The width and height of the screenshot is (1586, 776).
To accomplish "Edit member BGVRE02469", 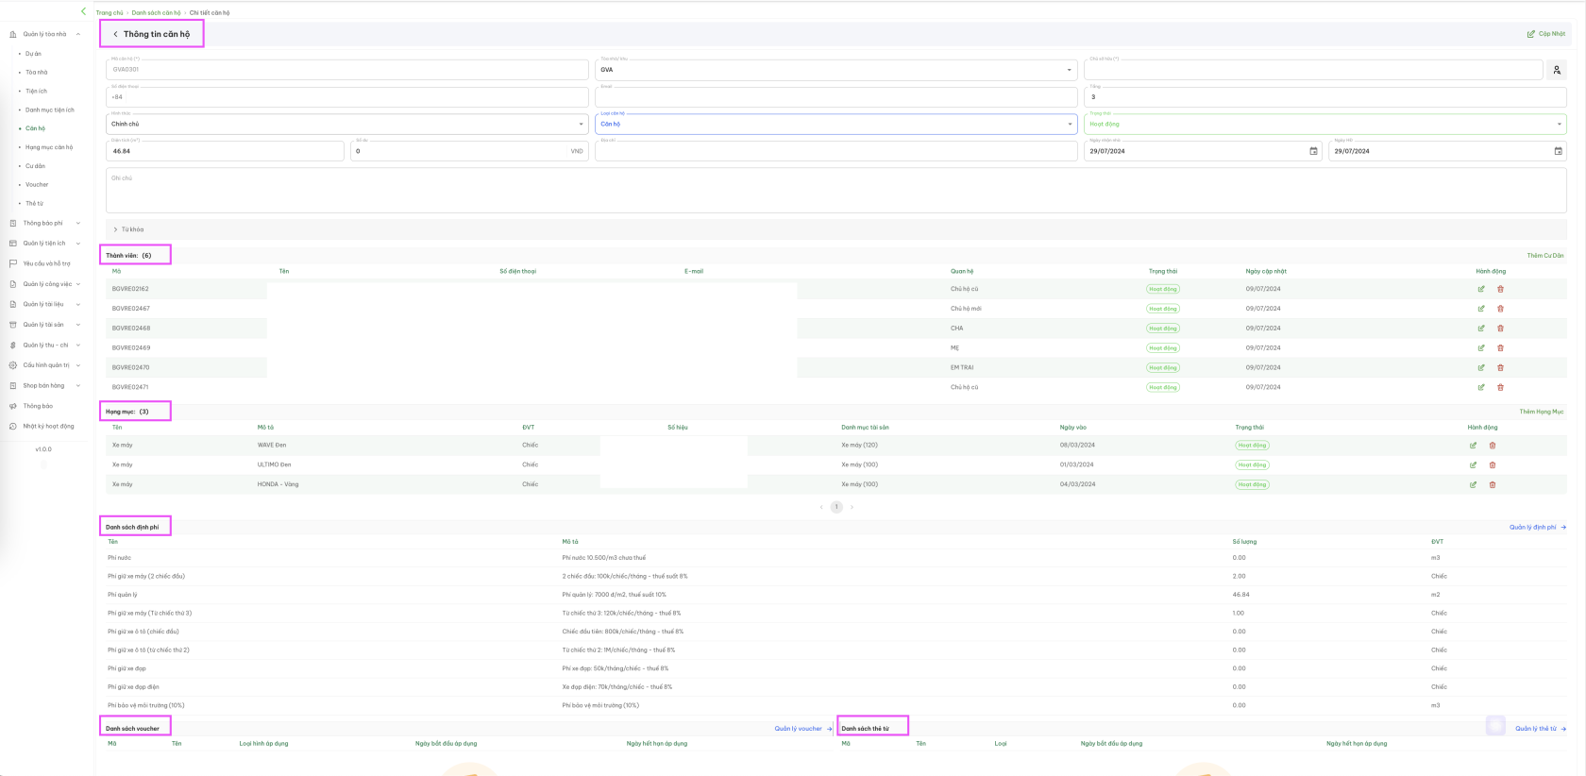I will tap(1480, 348).
